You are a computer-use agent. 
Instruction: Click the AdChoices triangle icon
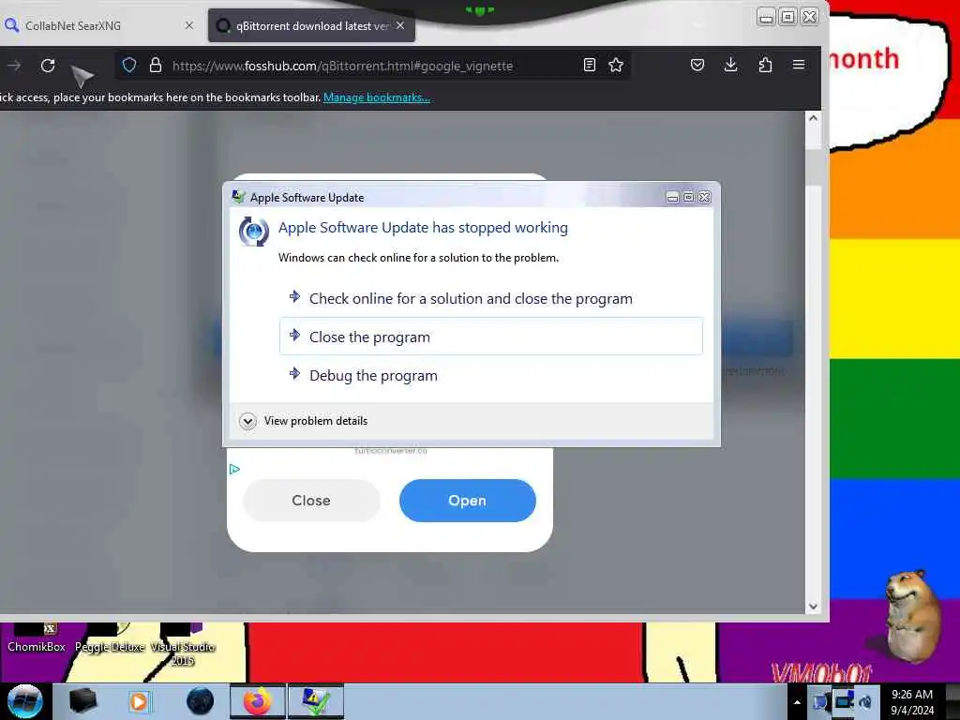point(234,469)
